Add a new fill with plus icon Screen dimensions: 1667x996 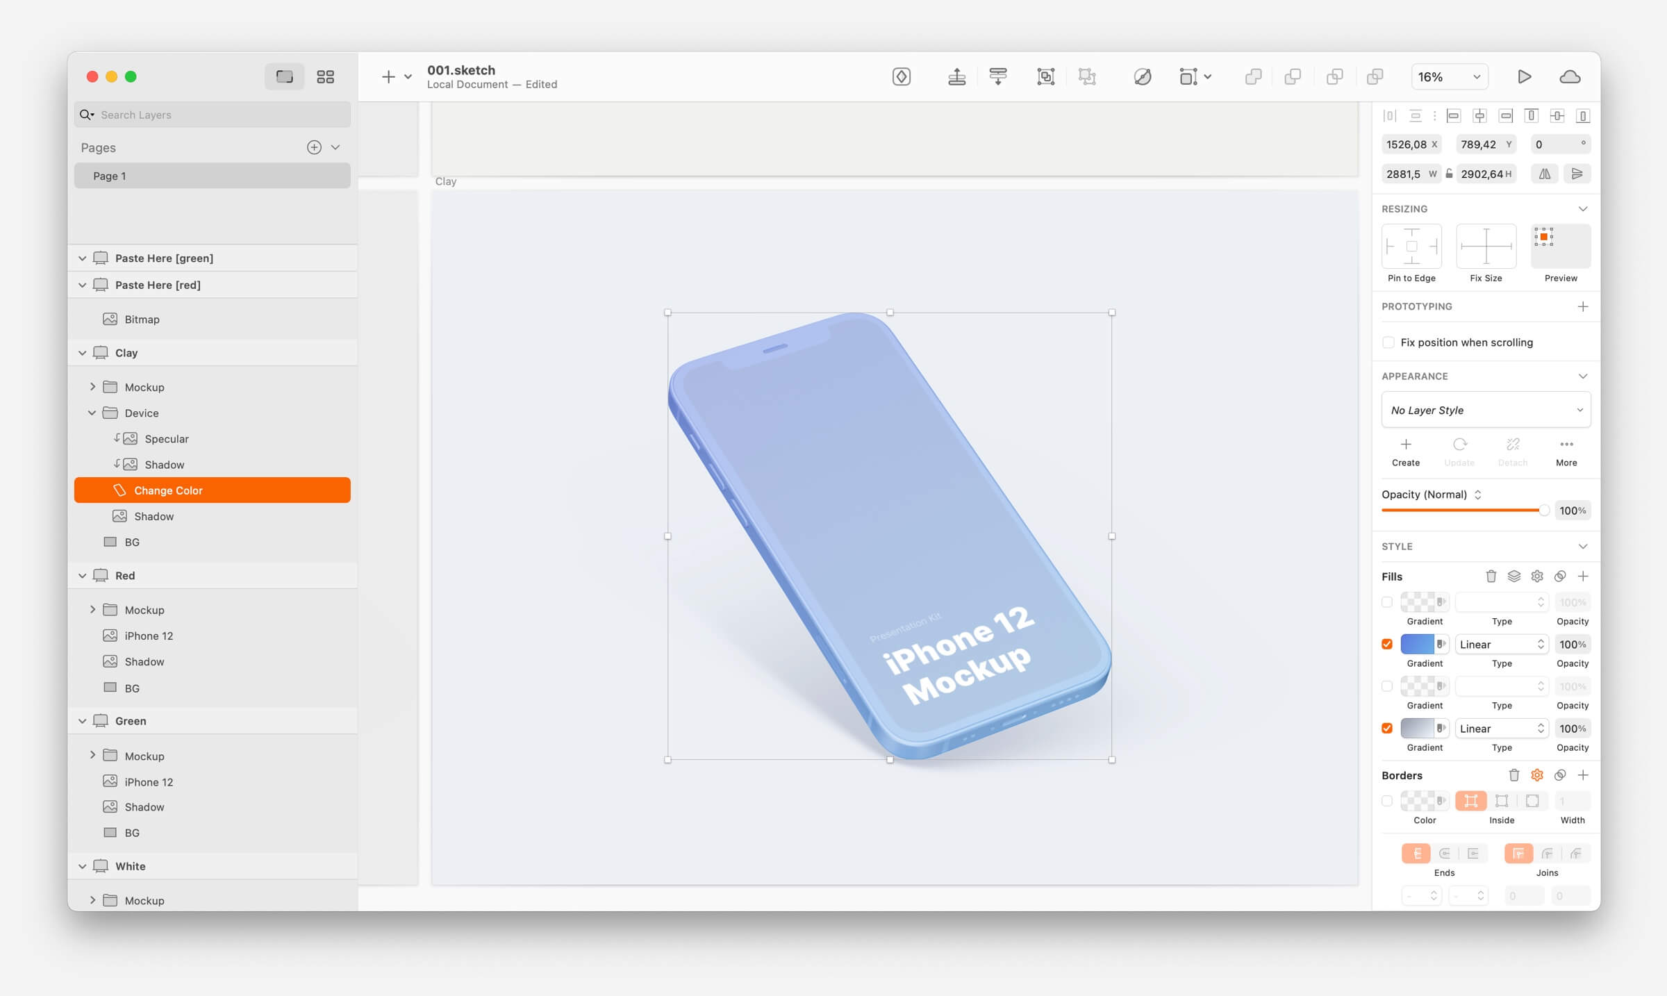[1583, 576]
